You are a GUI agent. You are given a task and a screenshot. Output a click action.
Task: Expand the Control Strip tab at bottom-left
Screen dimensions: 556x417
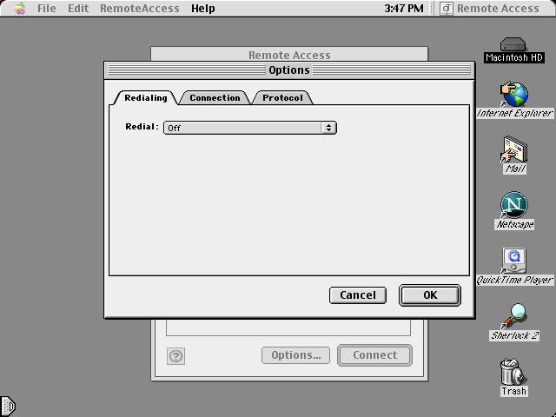[x=8, y=406]
